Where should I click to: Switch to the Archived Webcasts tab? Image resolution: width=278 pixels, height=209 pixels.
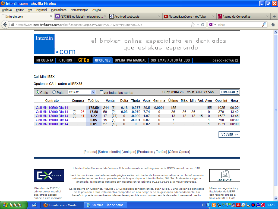click(x=135, y=16)
